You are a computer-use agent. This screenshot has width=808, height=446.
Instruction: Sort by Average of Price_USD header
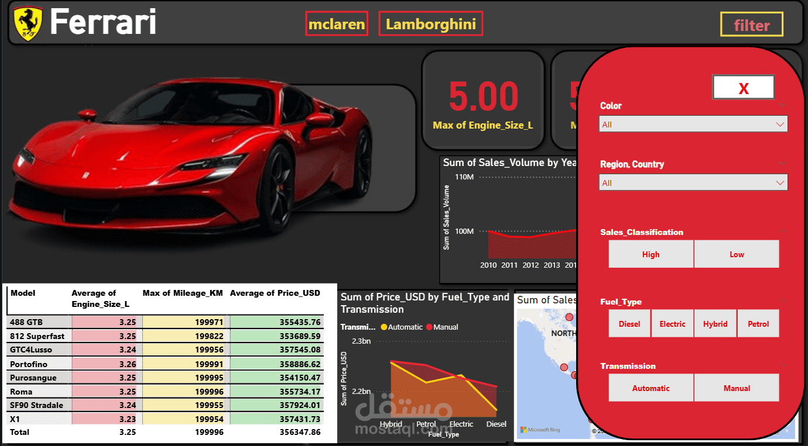pos(275,293)
